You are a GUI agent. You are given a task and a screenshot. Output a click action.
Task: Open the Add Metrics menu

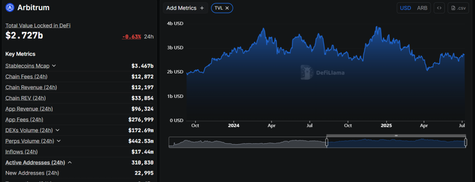coord(186,8)
